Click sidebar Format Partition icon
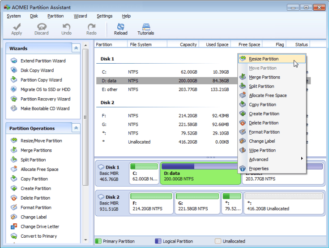Image resolution: width=329 pixels, height=248 pixels. pos(14,207)
